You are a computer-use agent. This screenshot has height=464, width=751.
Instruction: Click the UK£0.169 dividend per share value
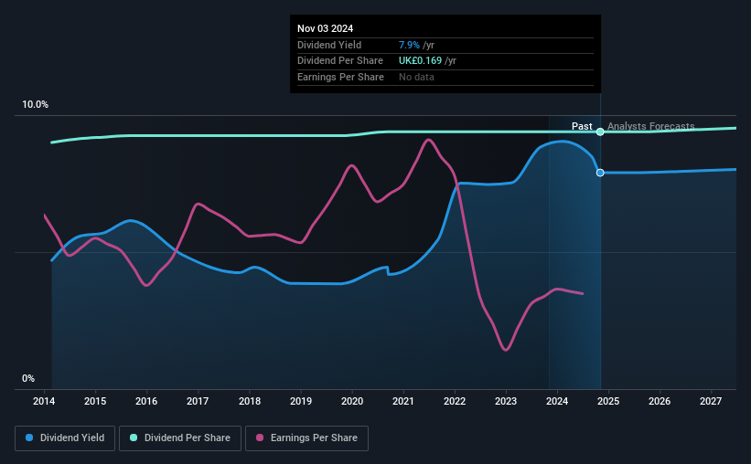(x=420, y=61)
